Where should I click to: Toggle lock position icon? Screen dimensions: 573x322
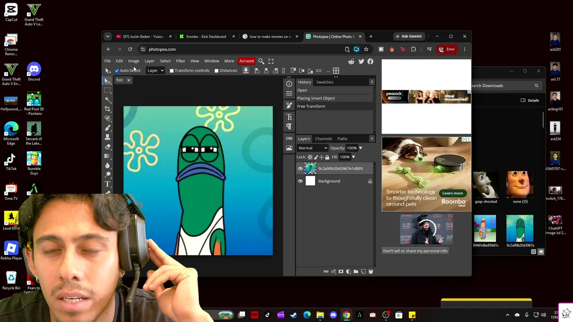(321, 157)
